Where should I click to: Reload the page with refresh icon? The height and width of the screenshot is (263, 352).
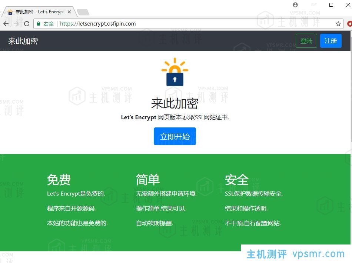pyautogui.click(x=27, y=24)
